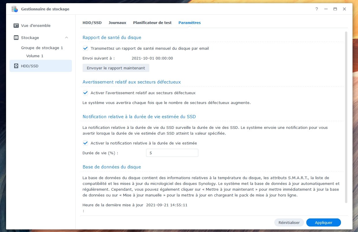The height and width of the screenshot is (232, 358).
Task: Click the Stockage sidebar icon
Action: tap(16, 38)
